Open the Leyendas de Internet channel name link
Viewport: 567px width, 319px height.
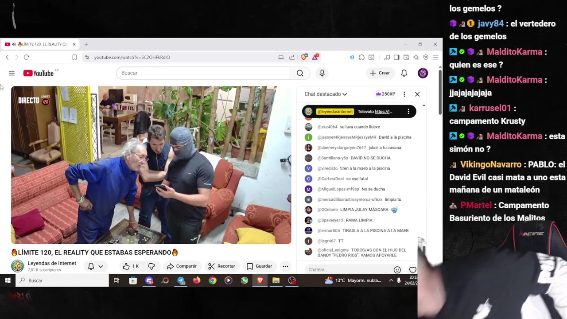52,263
